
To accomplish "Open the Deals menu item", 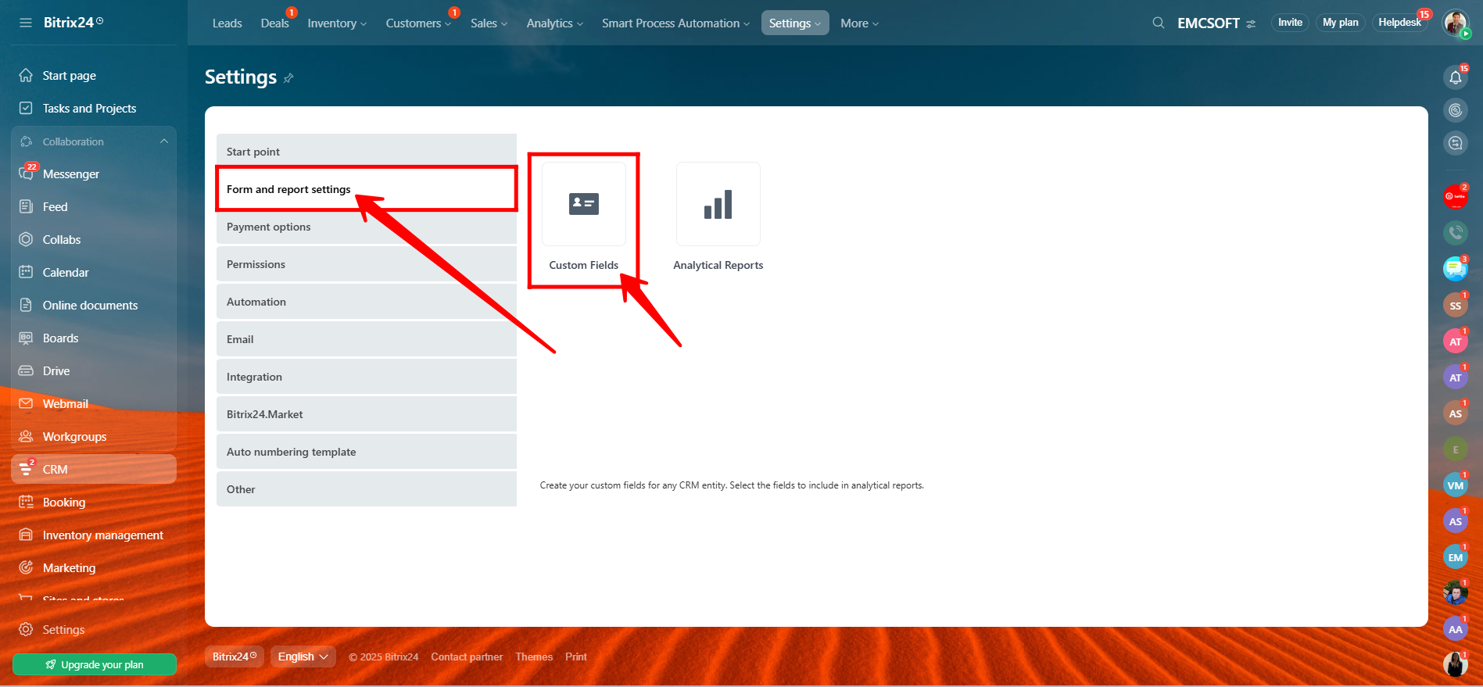I will point(274,23).
